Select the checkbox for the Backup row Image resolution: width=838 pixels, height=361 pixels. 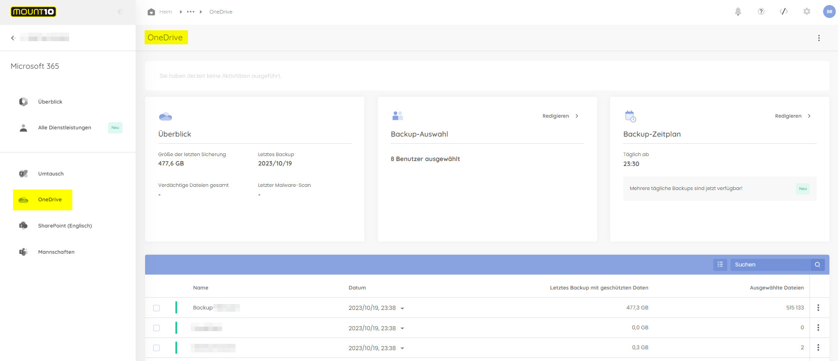tap(156, 308)
